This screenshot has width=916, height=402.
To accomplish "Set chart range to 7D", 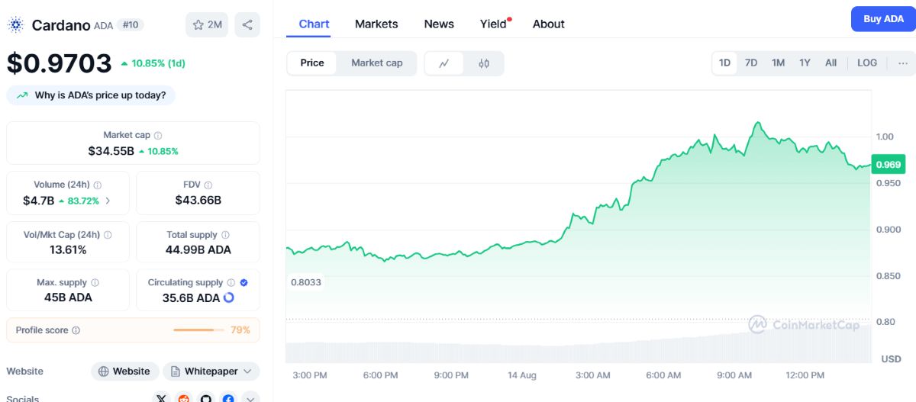I will (751, 63).
